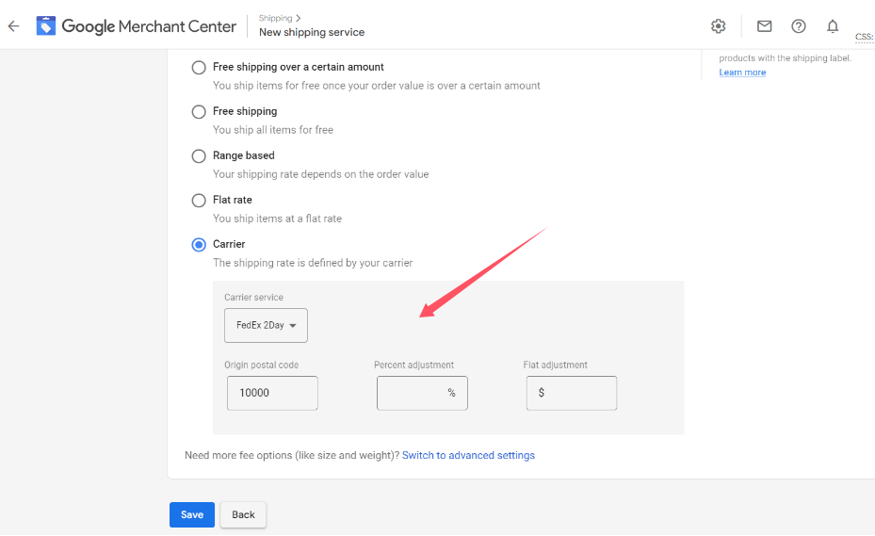Select the Flat rate radio option
The height and width of the screenshot is (536, 875).
pyautogui.click(x=199, y=201)
